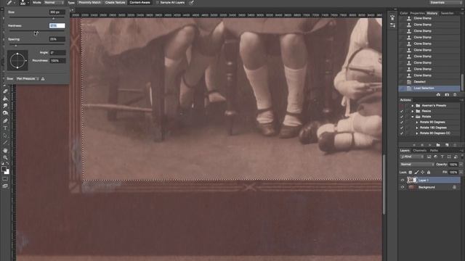Choose the Create Texture type option

click(x=115, y=3)
